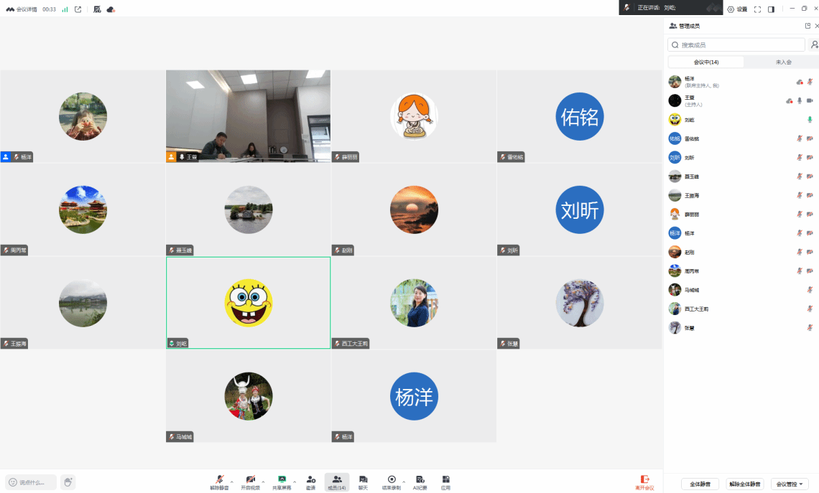
Task: Click the add member icon beside search
Action: click(x=814, y=44)
